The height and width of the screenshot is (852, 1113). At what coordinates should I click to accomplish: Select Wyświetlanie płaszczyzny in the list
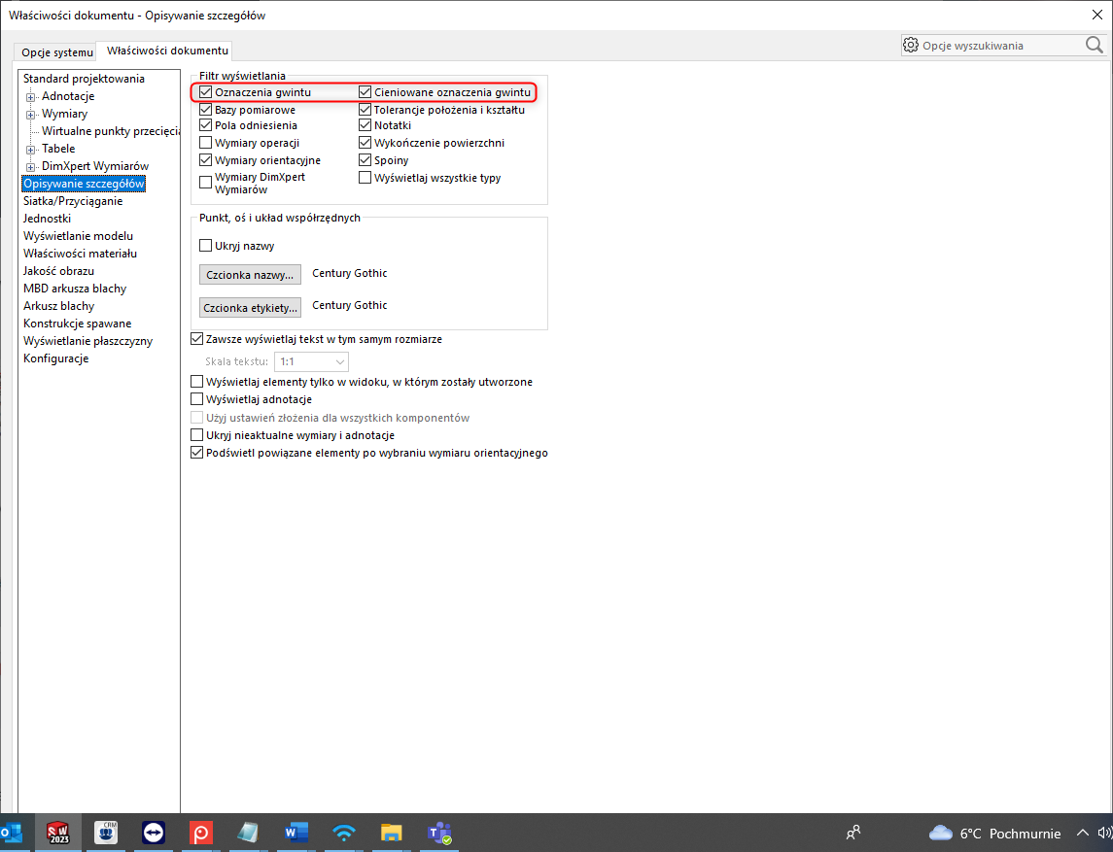point(88,341)
